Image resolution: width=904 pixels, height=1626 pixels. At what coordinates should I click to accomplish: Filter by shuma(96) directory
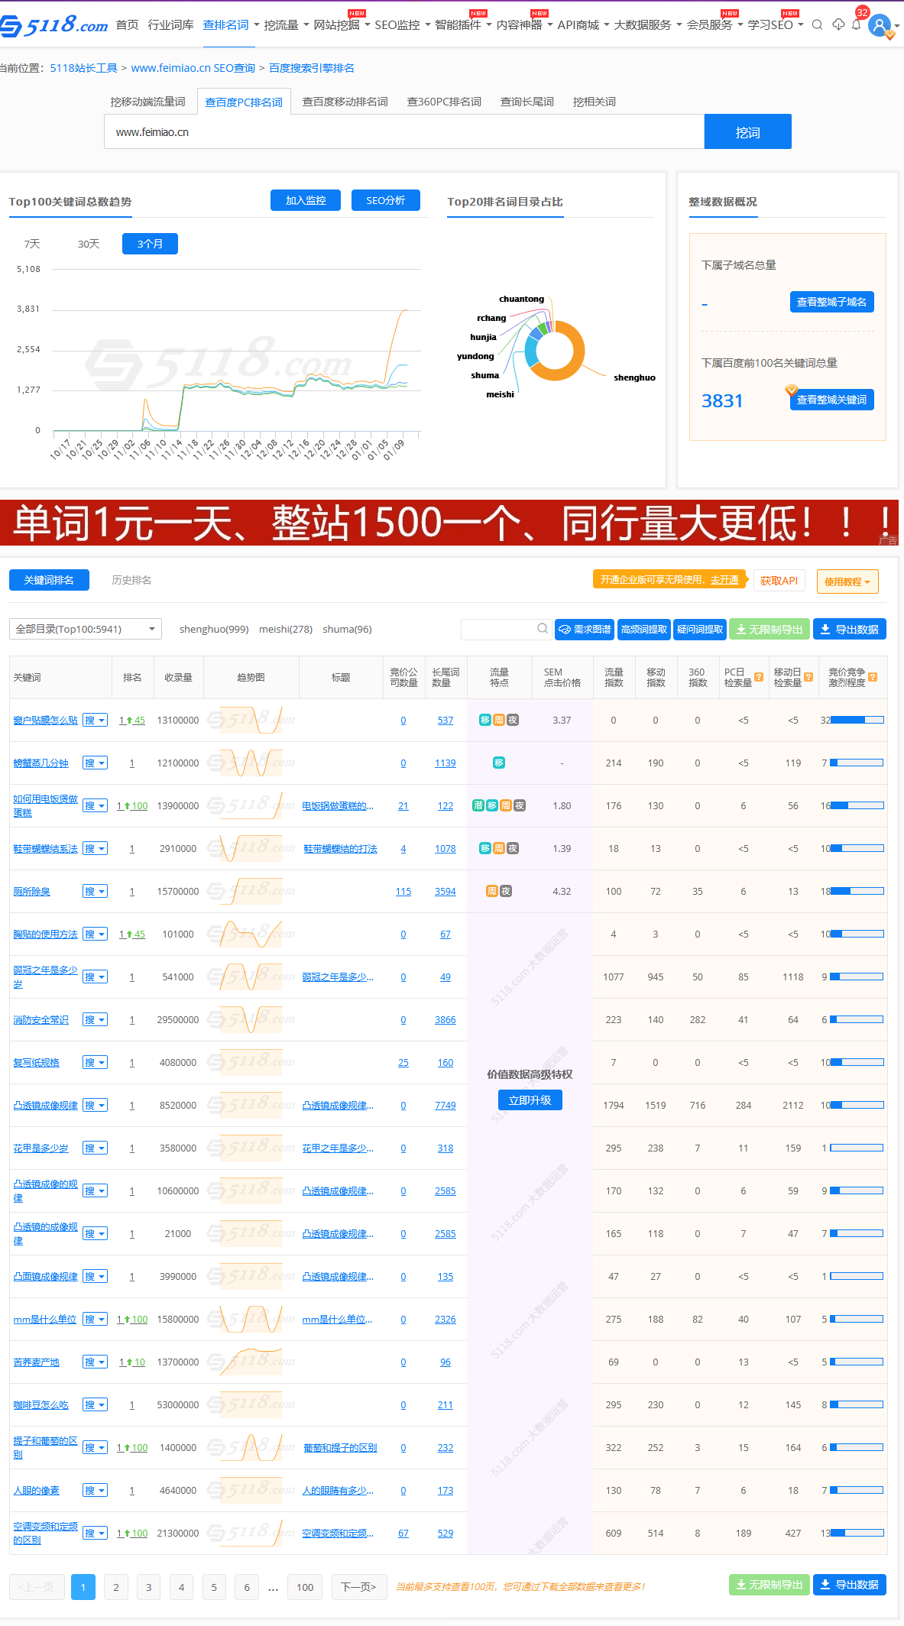tap(347, 629)
